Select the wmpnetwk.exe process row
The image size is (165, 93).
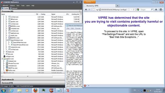[33, 47]
